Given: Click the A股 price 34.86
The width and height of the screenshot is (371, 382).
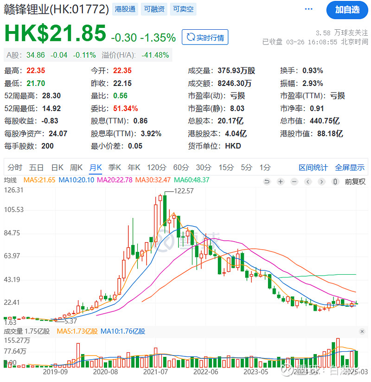Looking at the screenshot, I should tap(36, 55).
